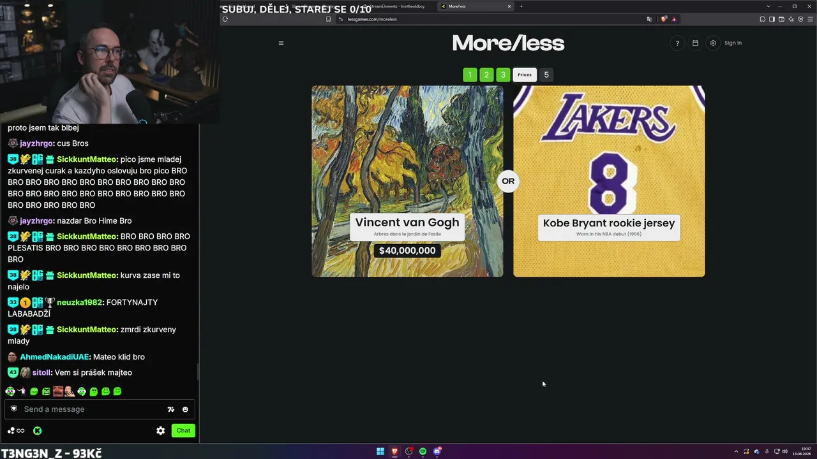Open the Brave wallet icon
817x459 pixels.
pyautogui.click(x=781, y=19)
